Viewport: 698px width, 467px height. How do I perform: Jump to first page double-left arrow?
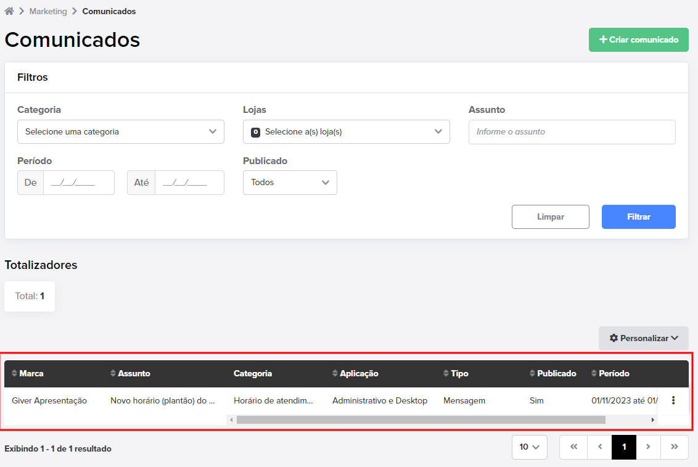point(573,447)
